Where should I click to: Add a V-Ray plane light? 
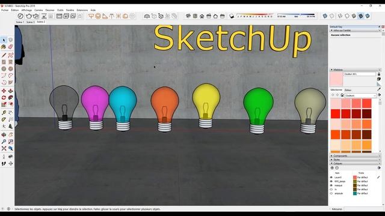(x=91, y=16)
